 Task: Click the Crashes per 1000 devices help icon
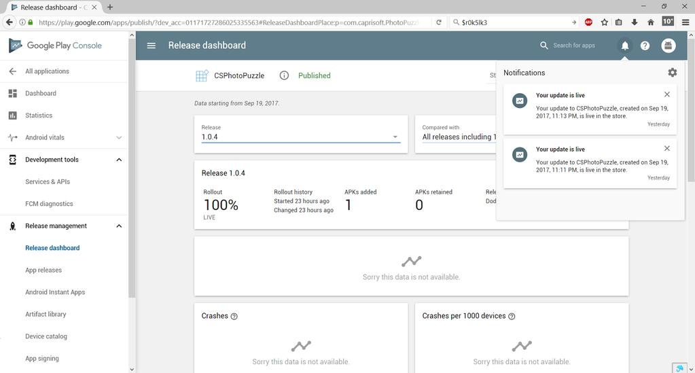click(x=512, y=316)
